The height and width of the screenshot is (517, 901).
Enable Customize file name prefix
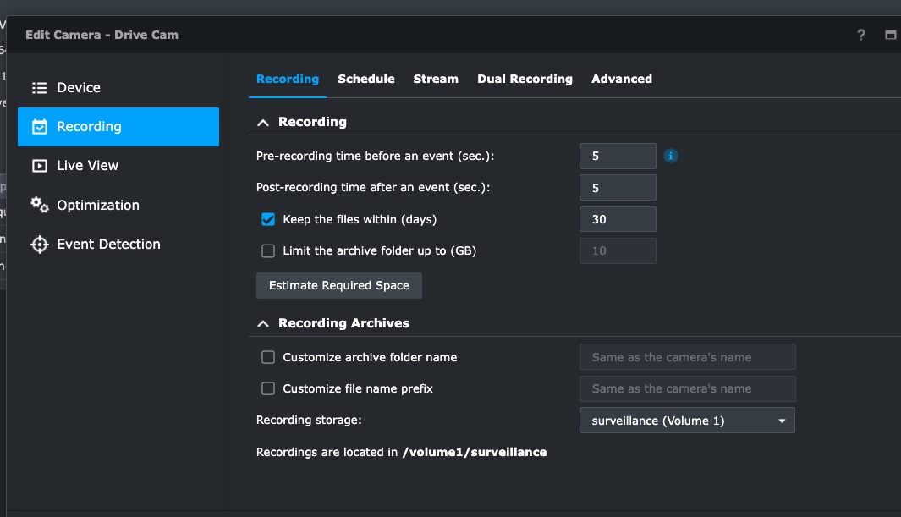tap(268, 388)
